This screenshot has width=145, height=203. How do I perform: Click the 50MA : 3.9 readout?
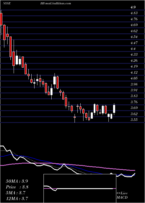pos(17,181)
